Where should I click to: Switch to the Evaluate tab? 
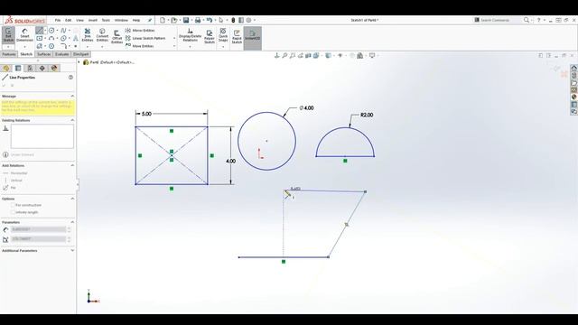click(x=62, y=54)
